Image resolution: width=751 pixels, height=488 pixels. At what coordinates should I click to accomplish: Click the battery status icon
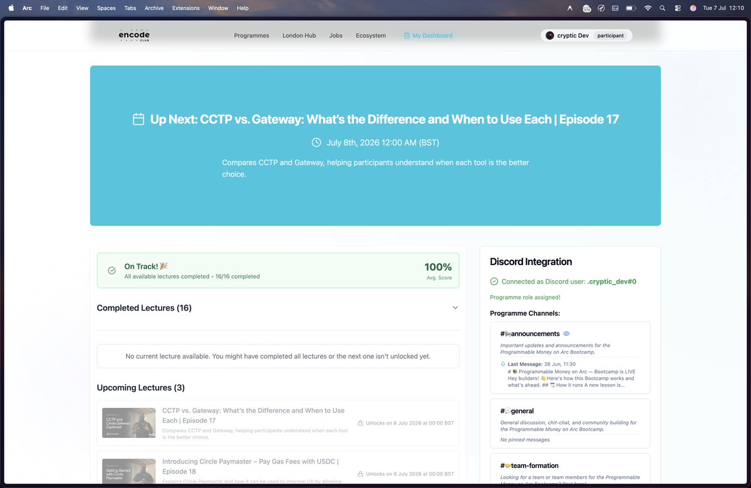click(x=631, y=8)
